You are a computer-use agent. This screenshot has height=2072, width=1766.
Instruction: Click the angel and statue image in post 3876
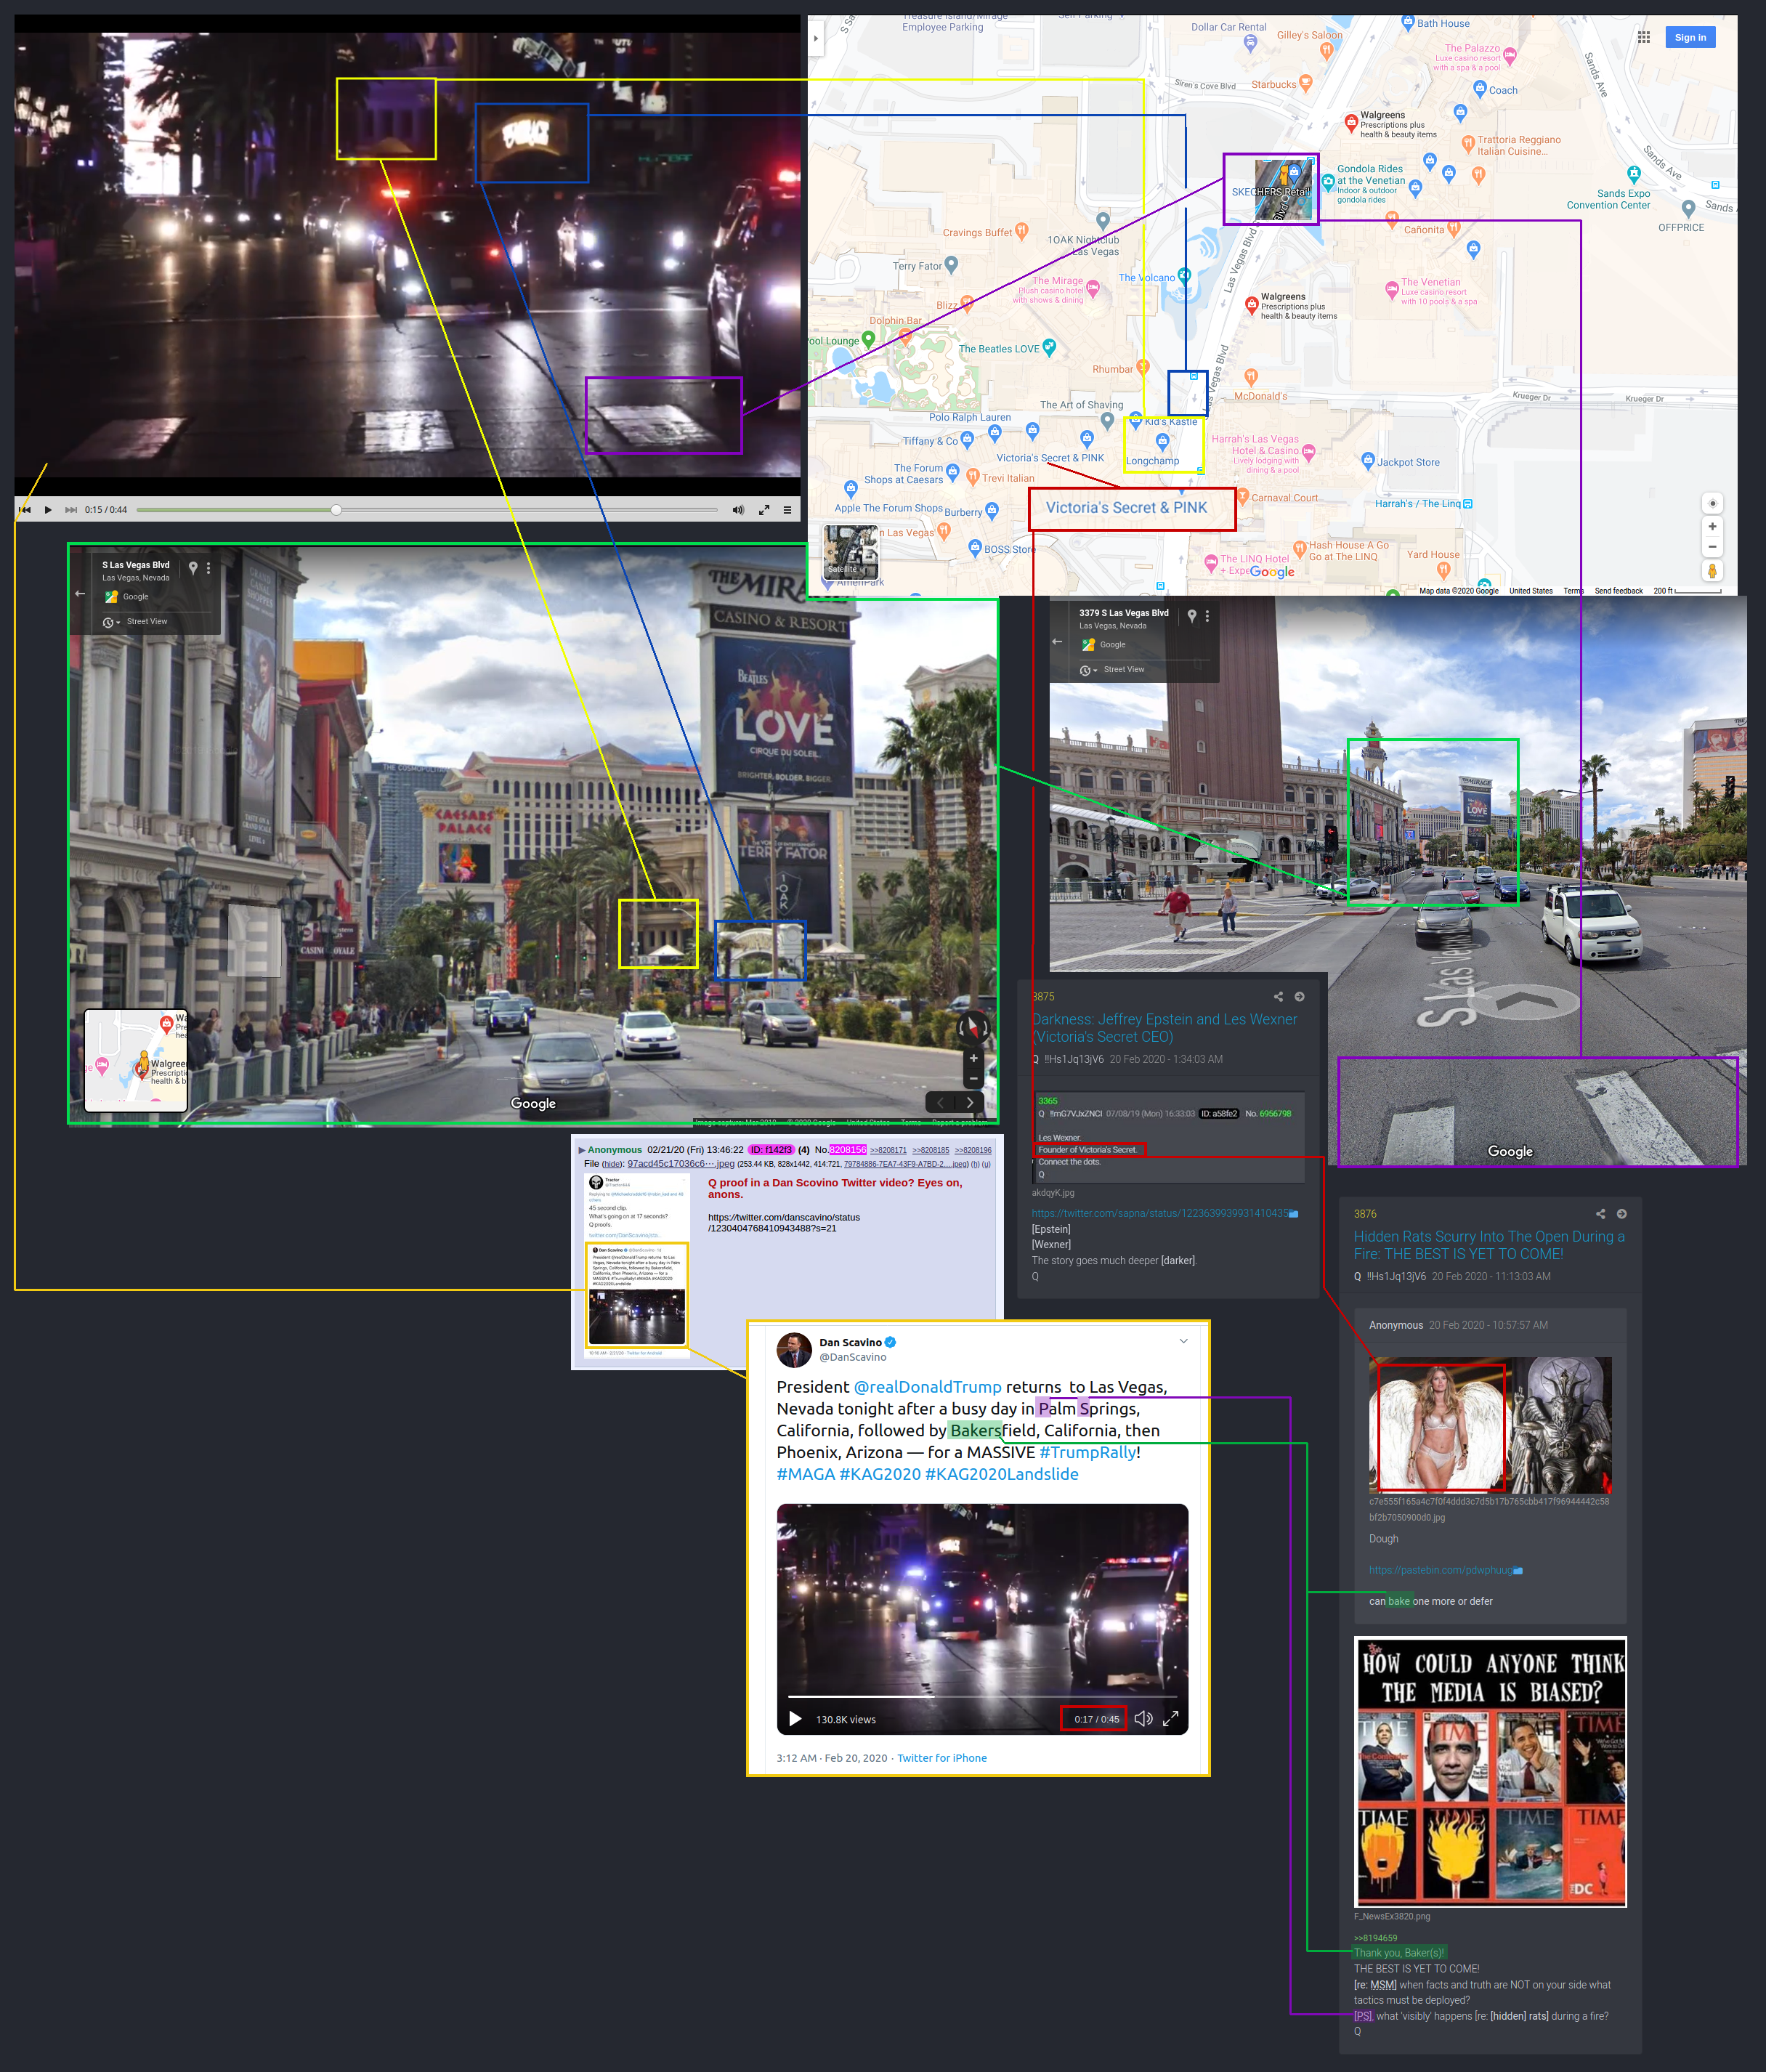pyautogui.click(x=1490, y=1425)
